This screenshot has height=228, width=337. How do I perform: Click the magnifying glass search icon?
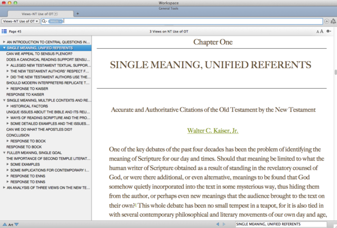click(x=44, y=21)
